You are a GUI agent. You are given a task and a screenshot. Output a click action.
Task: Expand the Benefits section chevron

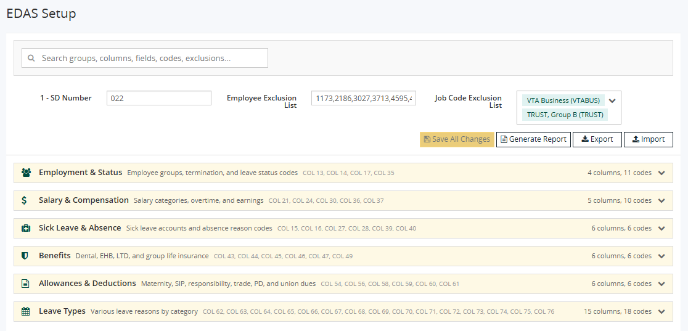661,256
